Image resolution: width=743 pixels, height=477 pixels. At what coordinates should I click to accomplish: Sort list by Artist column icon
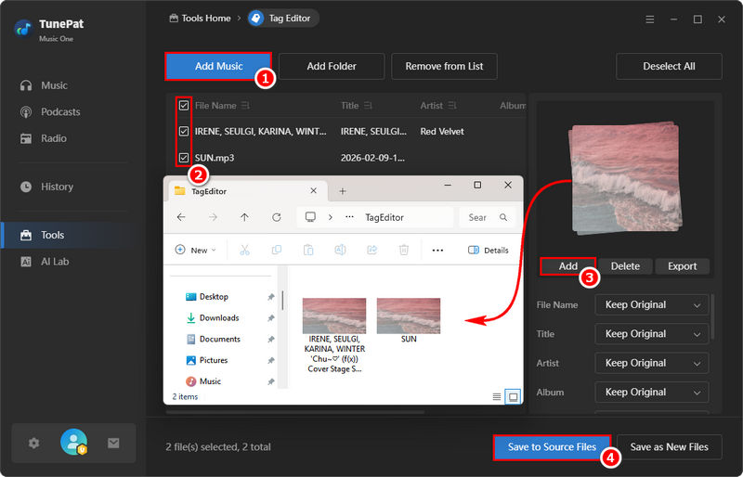click(452, 105)
